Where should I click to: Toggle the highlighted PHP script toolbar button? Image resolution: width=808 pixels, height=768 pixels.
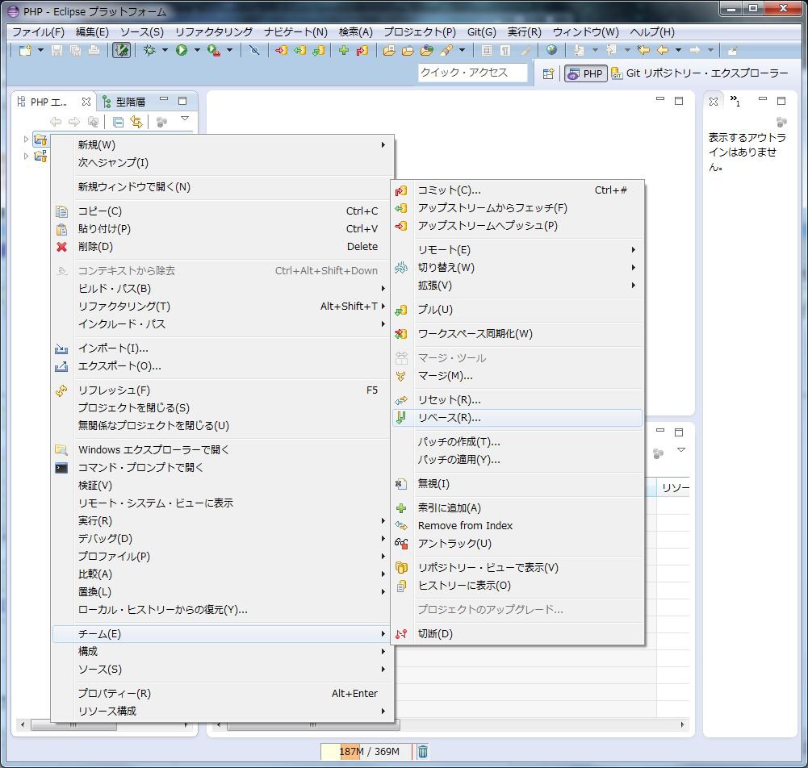coord(122,51)
